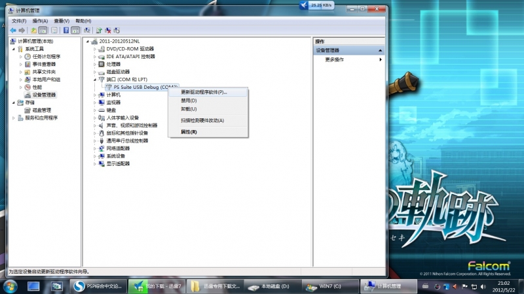Open Help using the blue question-mark icon

(66, 30)
